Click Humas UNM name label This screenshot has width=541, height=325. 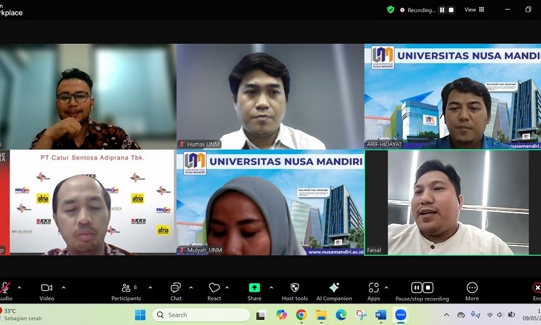[x=203, y=145]
